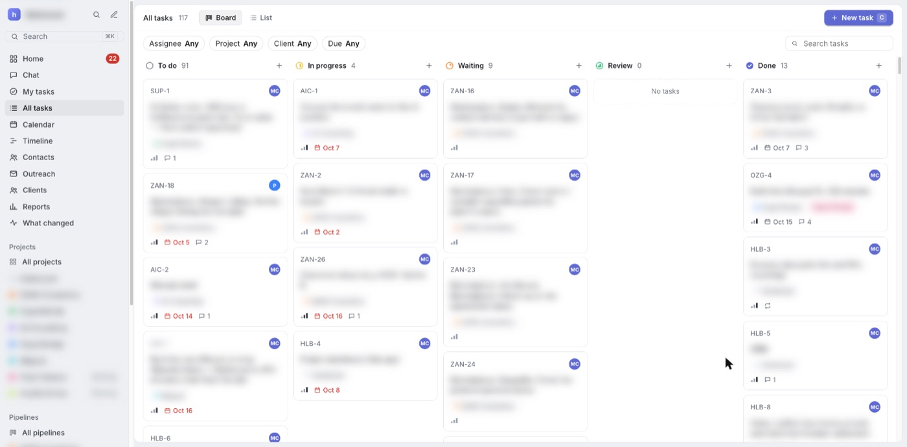Click the Search tasks field
Viewport: 907px width, 447px height.
click(x=839, y=43)
